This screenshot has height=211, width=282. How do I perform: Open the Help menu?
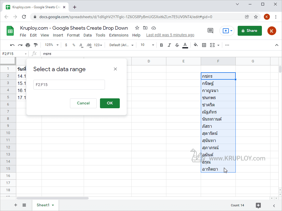click(x=136, y=35)
